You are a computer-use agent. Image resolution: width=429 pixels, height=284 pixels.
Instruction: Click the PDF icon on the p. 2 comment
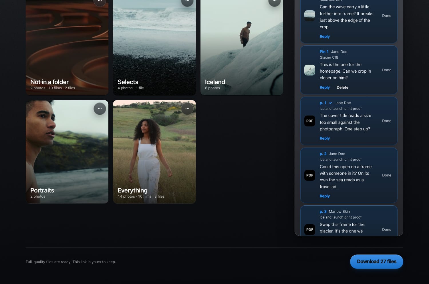(x=310, y=175)
